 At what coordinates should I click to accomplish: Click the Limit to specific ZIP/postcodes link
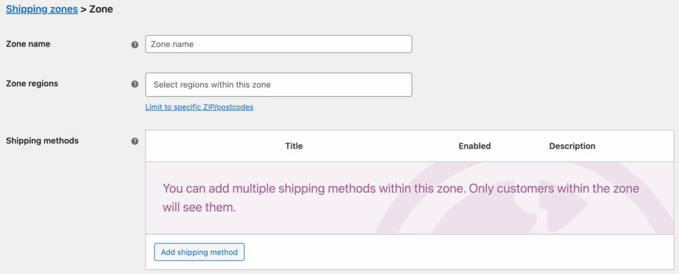click(199, 107)
